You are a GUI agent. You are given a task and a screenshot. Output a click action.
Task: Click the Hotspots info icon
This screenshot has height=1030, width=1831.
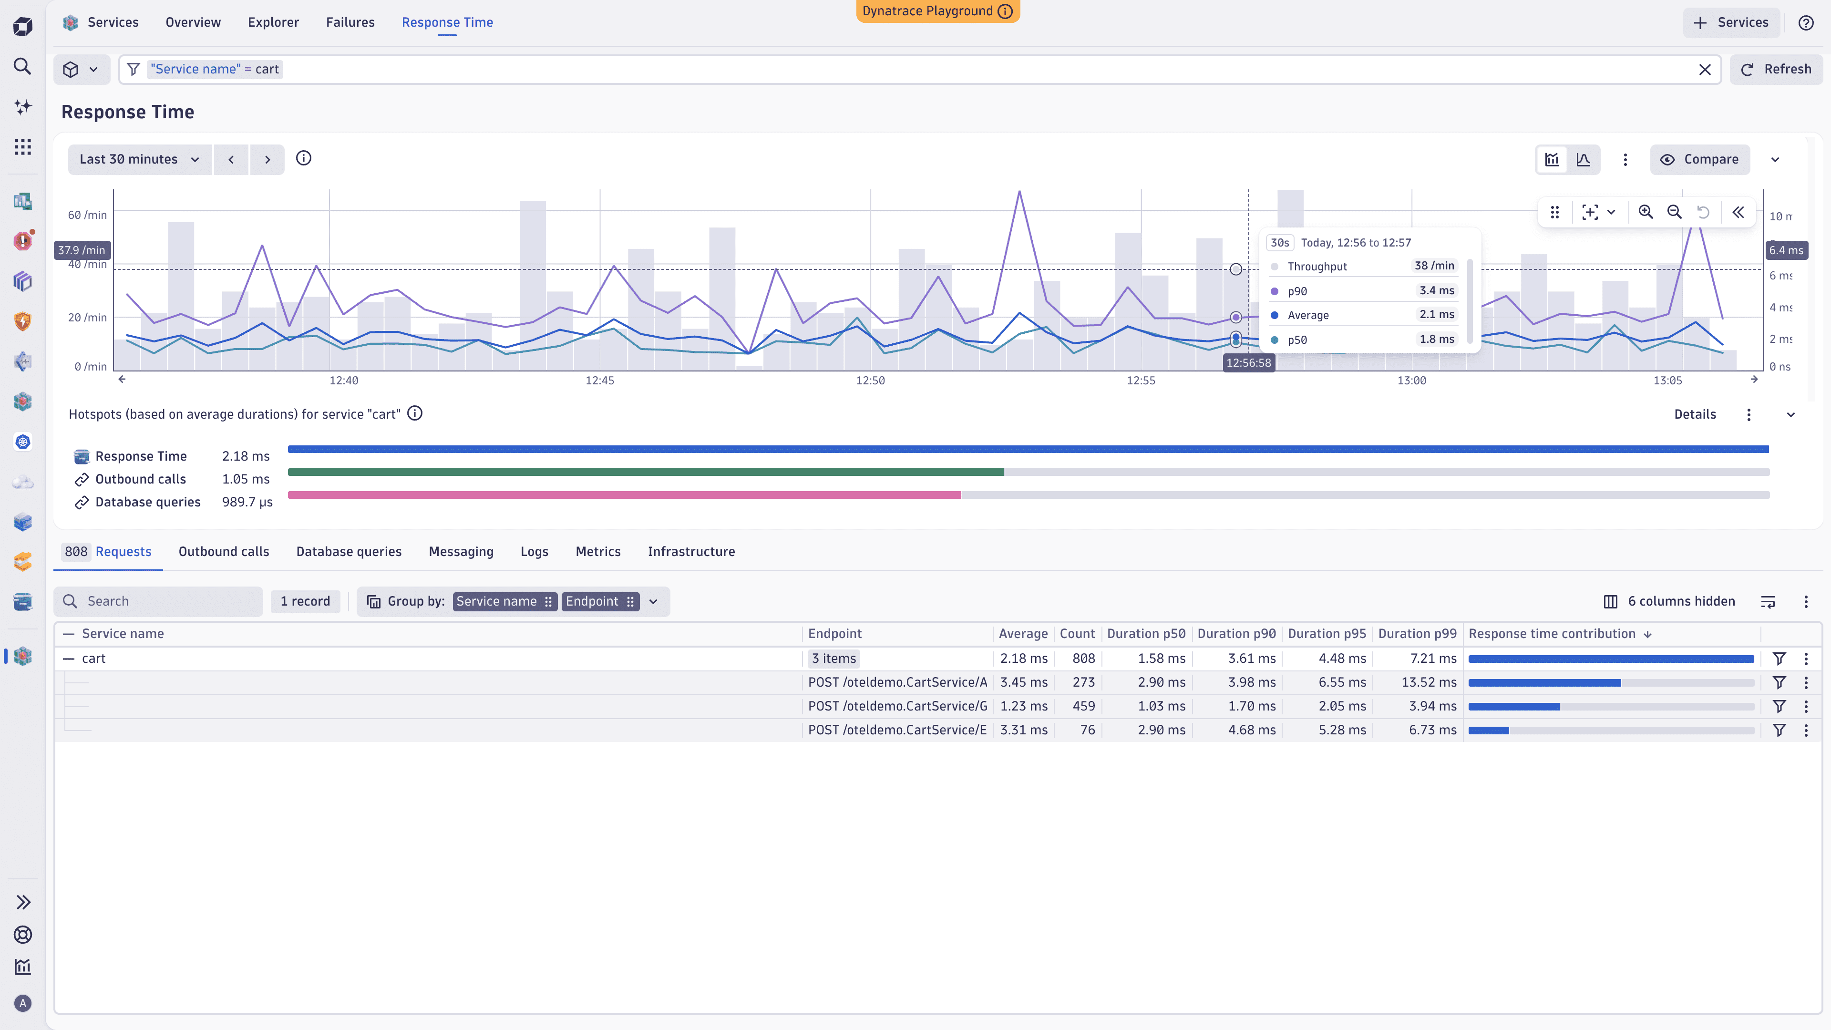tap(415, 414)
